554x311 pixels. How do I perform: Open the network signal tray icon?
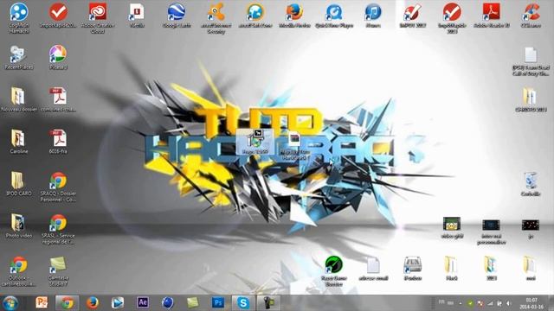(x=490, y=303)
